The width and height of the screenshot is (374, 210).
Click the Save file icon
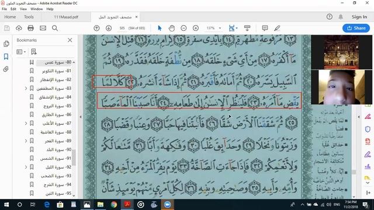click(6, 28)
